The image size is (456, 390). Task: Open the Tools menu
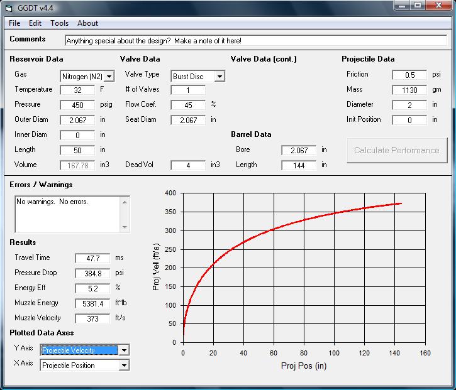(x=60, y=23)
